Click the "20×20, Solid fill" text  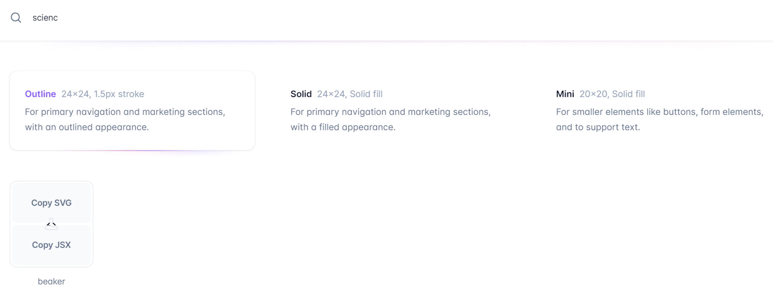coord(612,94)
